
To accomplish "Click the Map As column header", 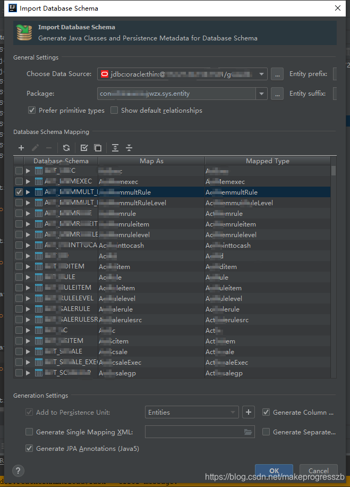I will (x=151, y=161).
